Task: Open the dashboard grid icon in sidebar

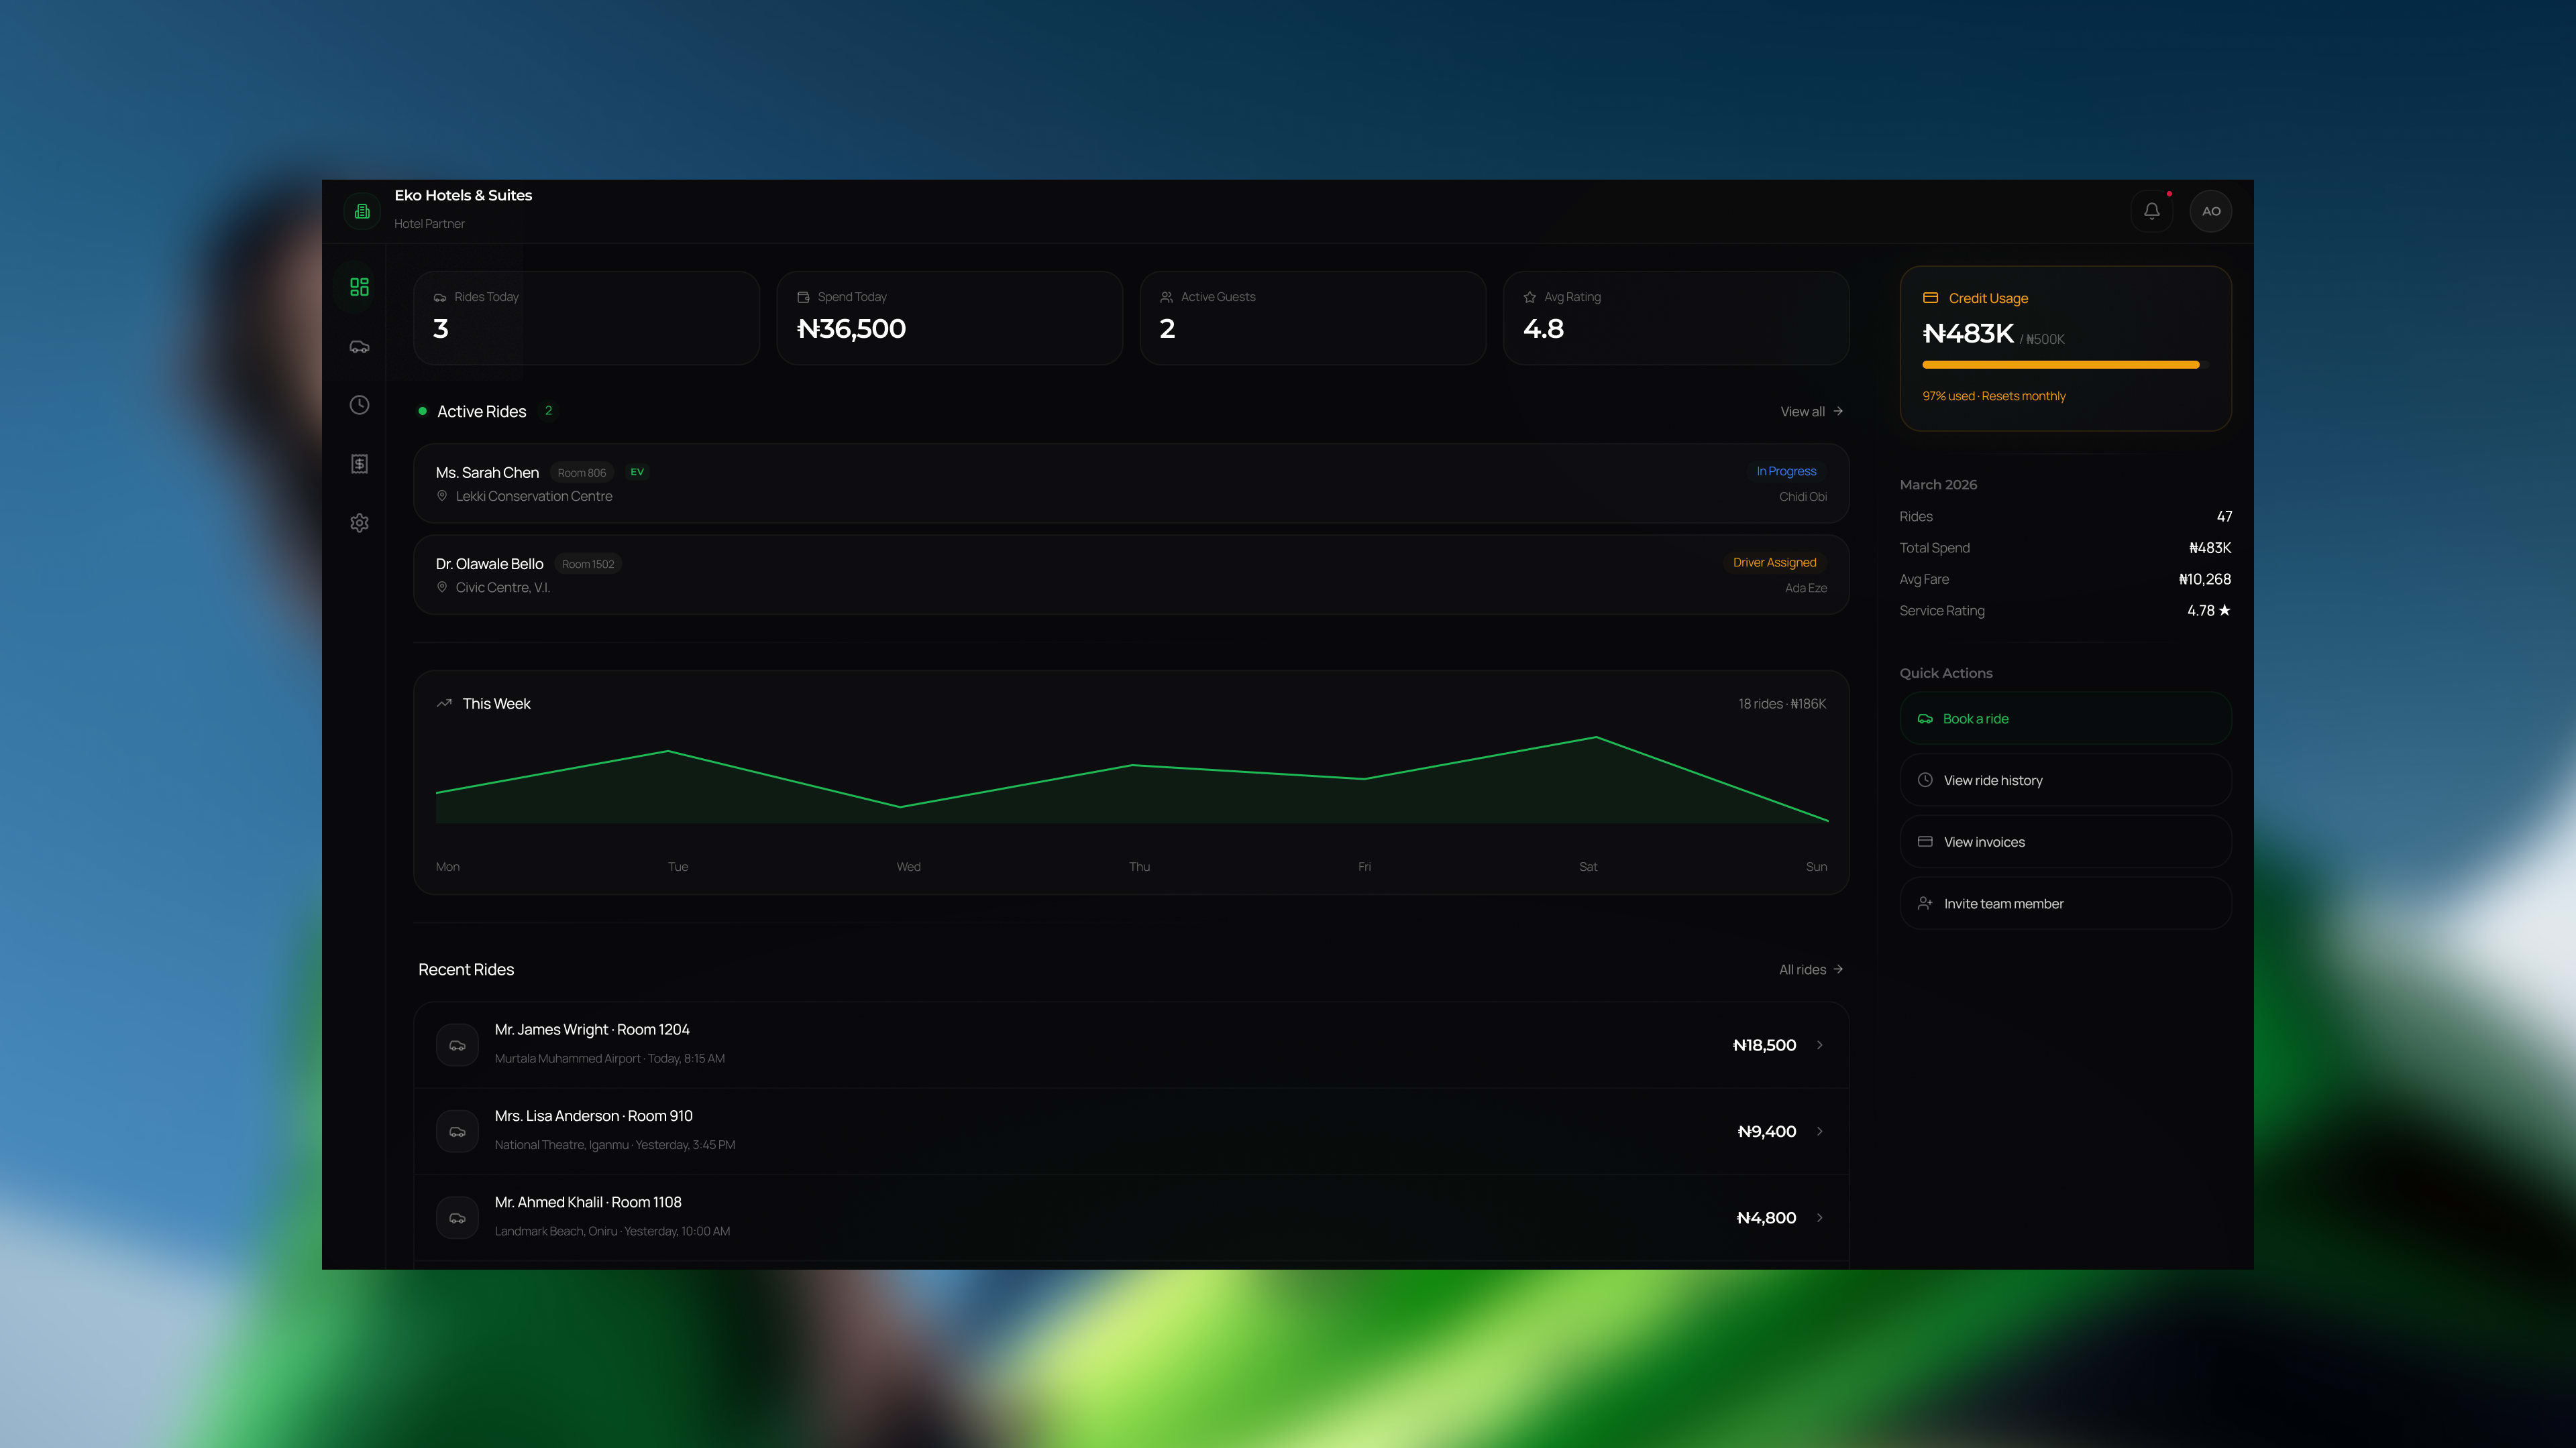Action: click(x=359, y=287)
